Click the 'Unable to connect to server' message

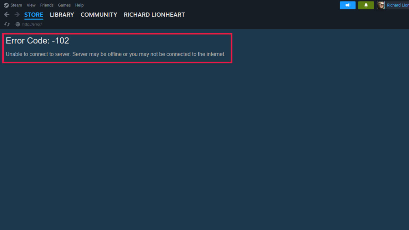click(x=116, y=54)
